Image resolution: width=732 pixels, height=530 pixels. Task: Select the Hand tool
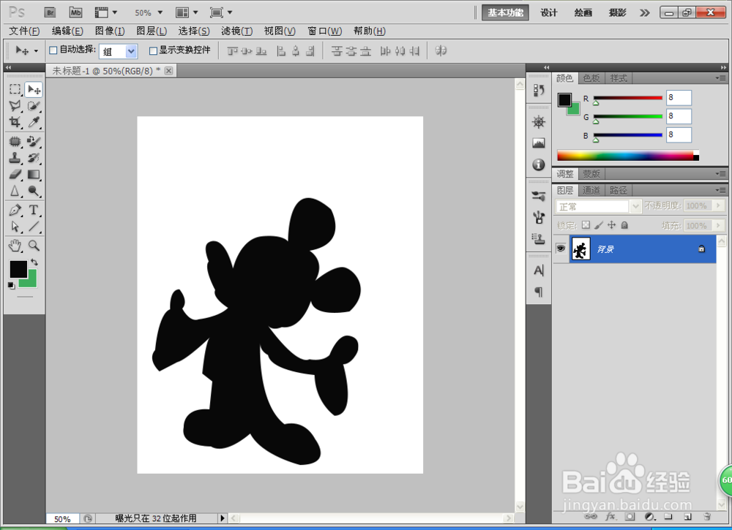(x=15, y=245)
